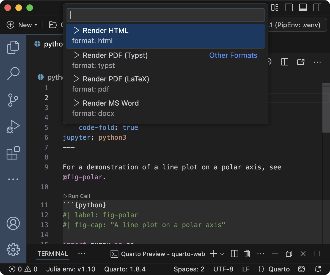
Task: Open the Run and Debug view
Action: tap(13, 127)
